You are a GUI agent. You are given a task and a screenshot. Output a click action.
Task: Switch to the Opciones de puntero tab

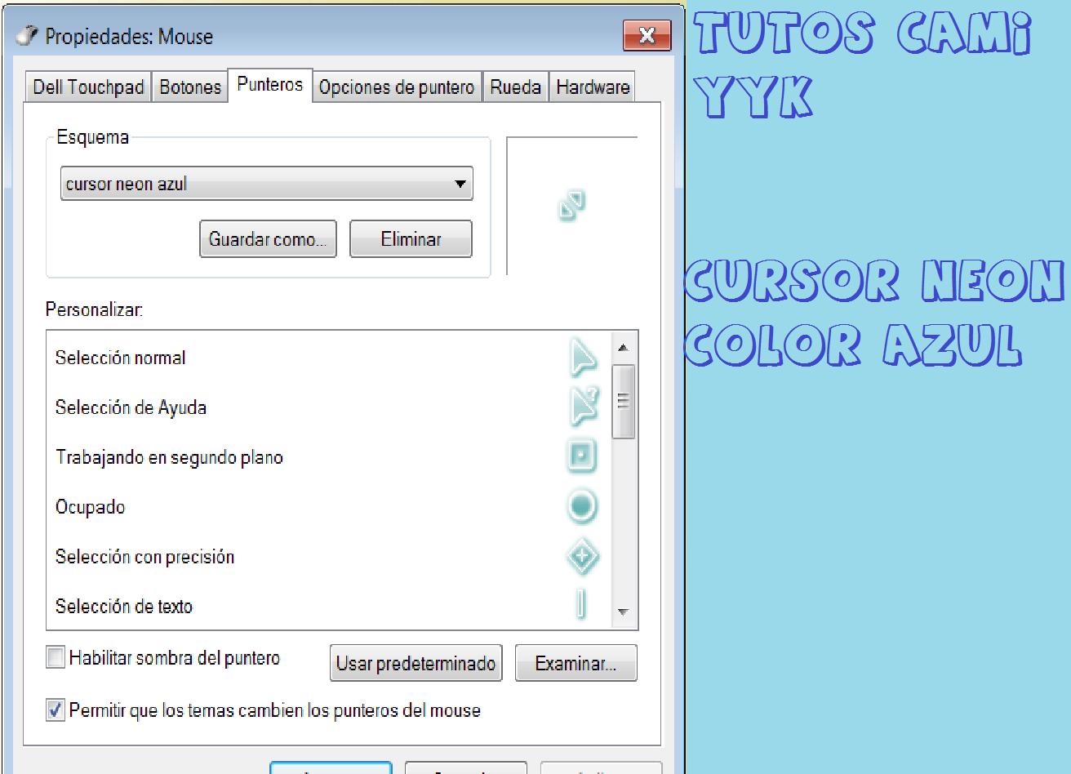(x=397, y=87)
